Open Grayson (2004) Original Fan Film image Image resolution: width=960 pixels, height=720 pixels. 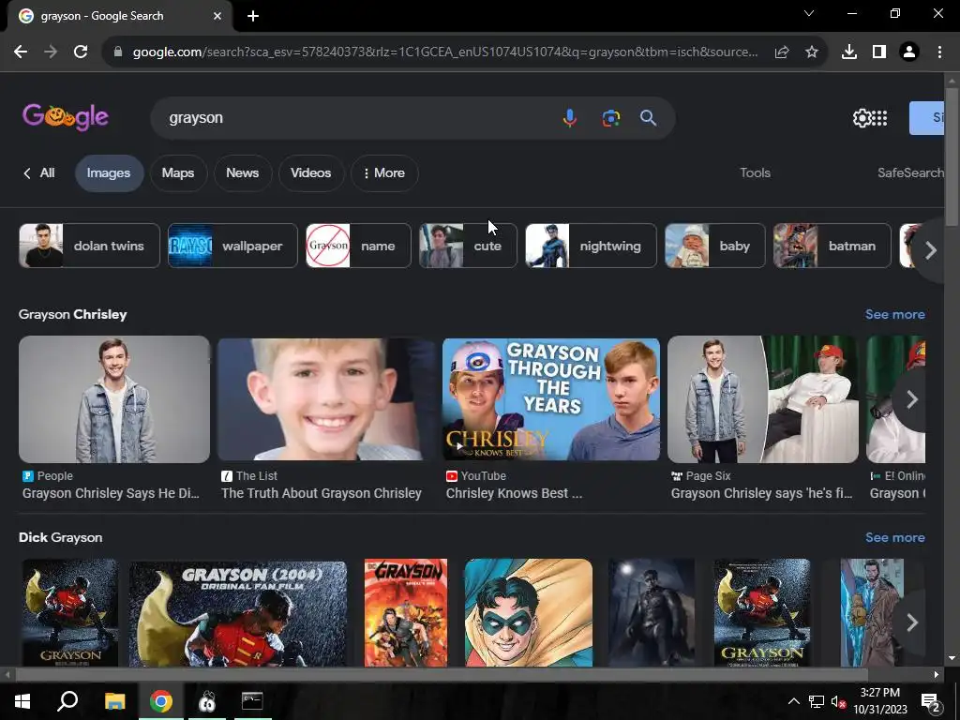coord(237,613)
